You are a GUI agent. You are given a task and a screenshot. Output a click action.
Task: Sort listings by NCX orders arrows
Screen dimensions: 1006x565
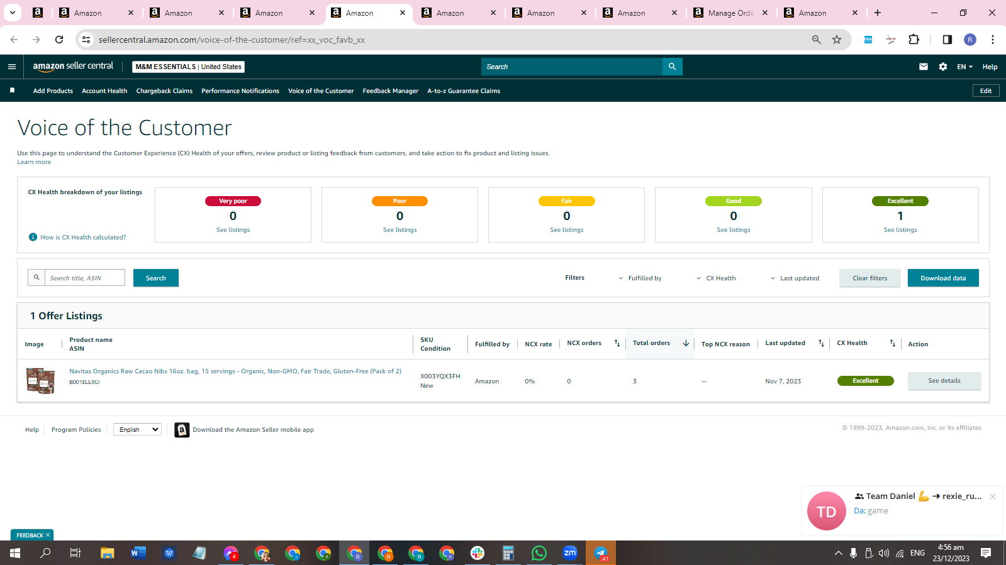click(617, 343)
